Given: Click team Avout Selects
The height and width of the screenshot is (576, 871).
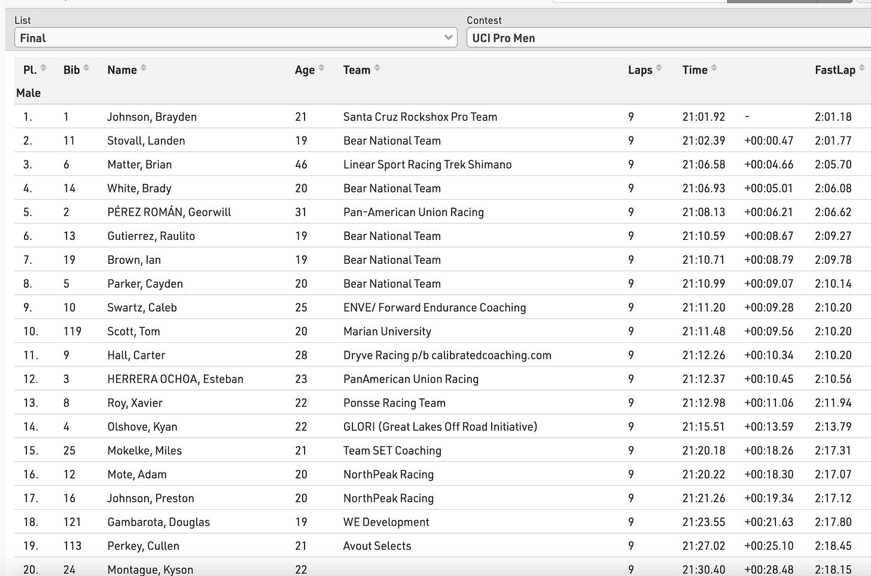Looking at the screenshot, I should (377, 546).
